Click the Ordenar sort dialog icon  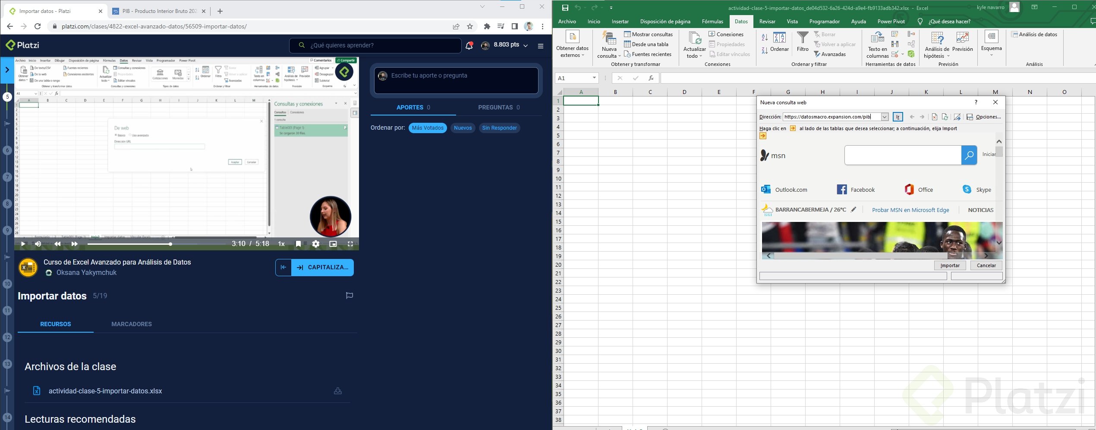pos(779,38)
